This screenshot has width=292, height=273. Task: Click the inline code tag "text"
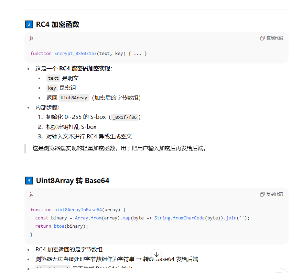click(53, 78)
